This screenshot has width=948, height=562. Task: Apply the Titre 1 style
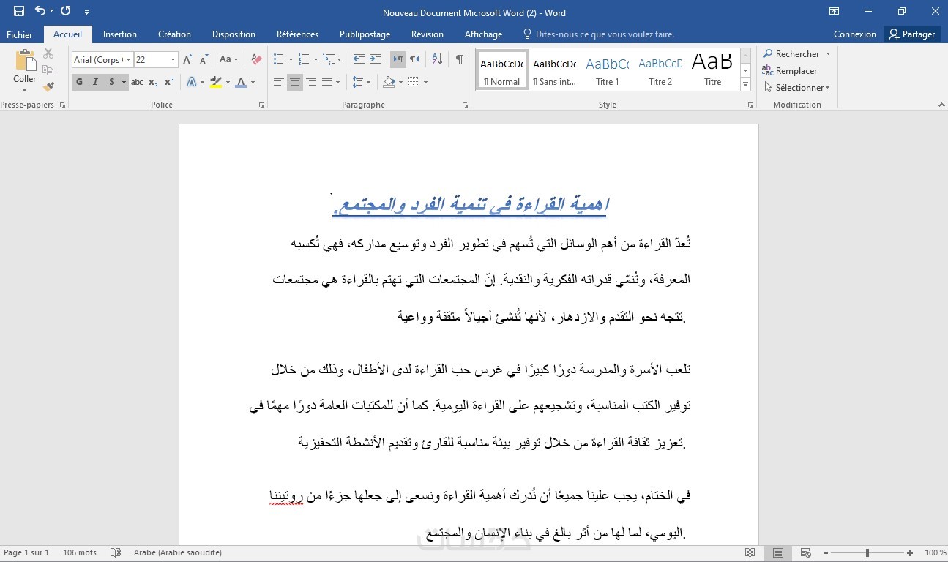(x=608, y=69)
